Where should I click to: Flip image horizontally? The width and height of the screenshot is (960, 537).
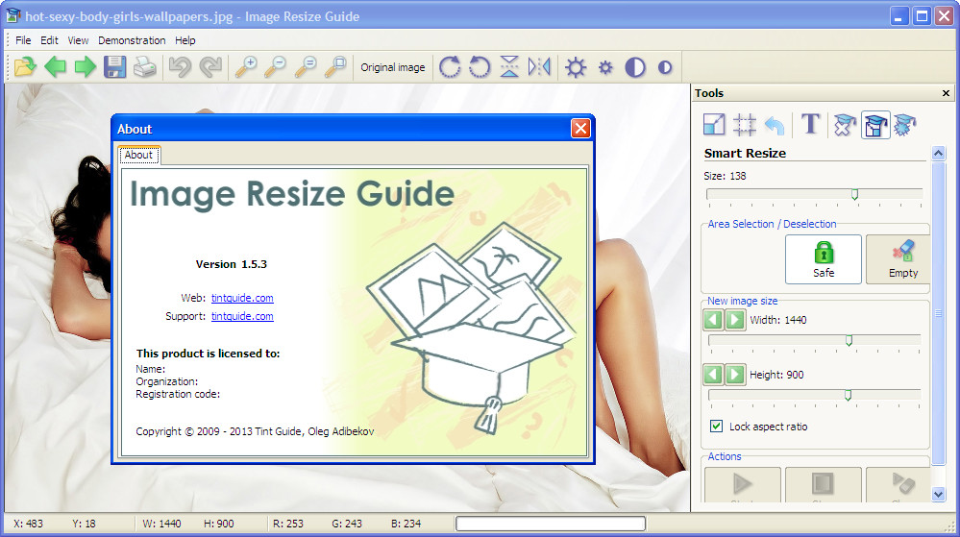pyautogui.click(x=539, y=66)
